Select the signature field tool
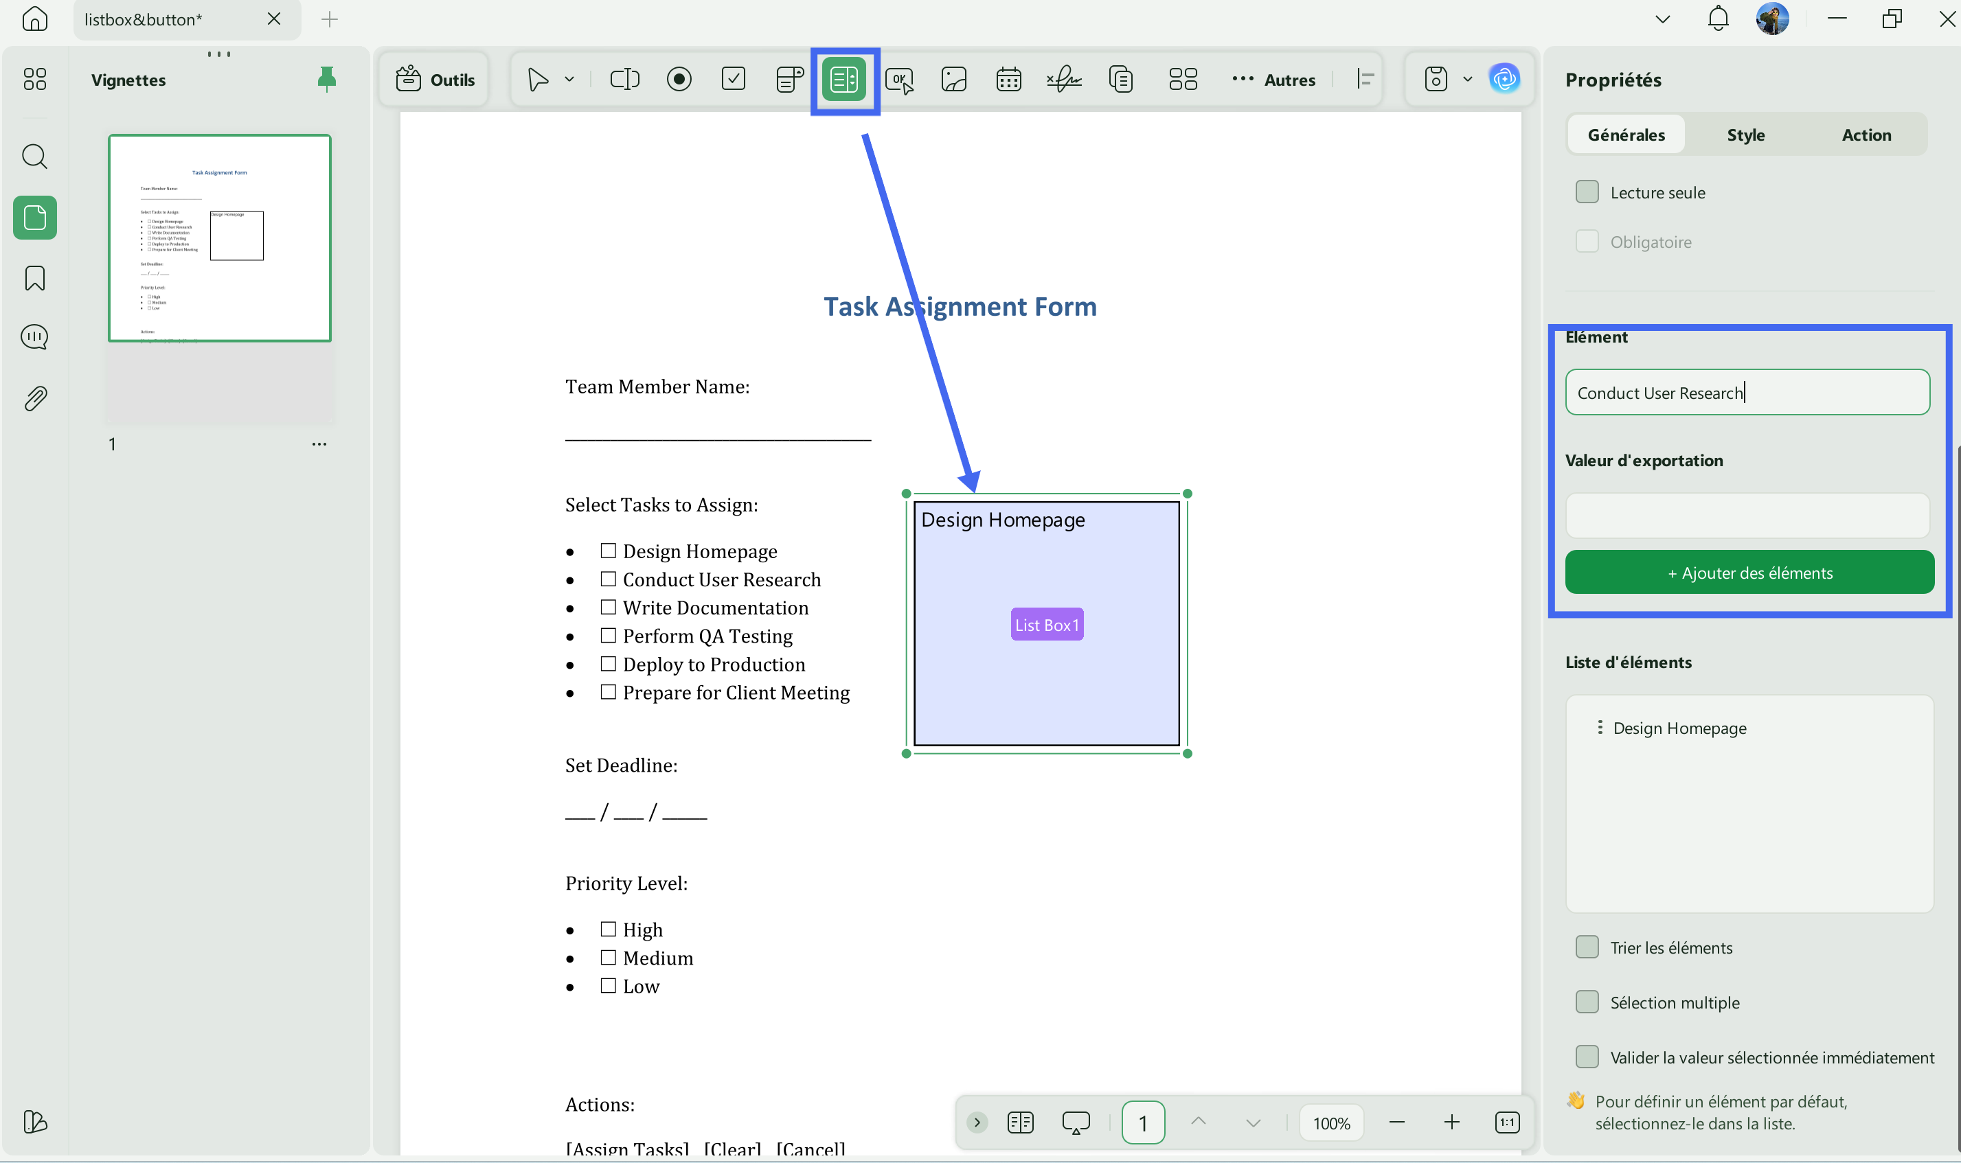Image resolution: width=1961 pixels, height=1163 pixels. point(1064,79)
